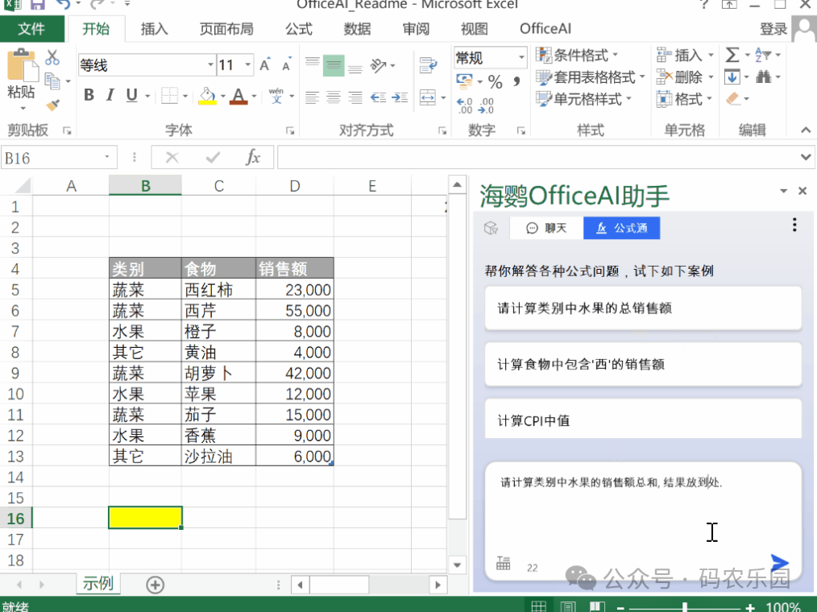Toggle Bold formatting
The image size is (817, 612).
click(89, 95)
